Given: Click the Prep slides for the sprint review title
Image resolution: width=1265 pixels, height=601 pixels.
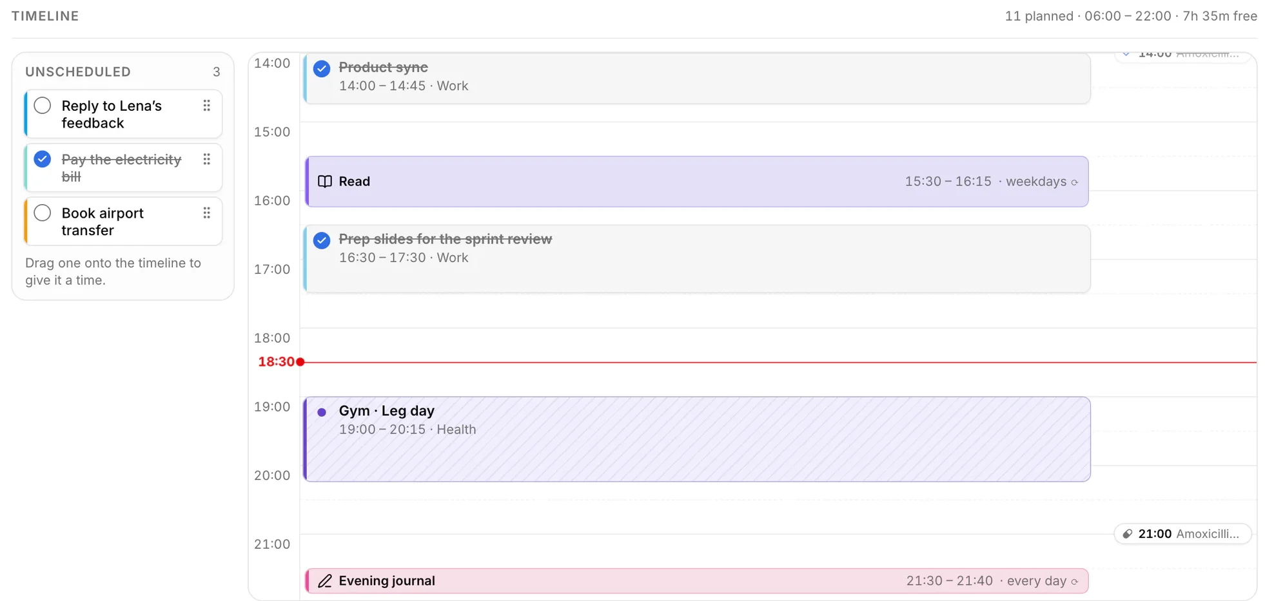Looking at the screenshot, I should tap(446, 239).
